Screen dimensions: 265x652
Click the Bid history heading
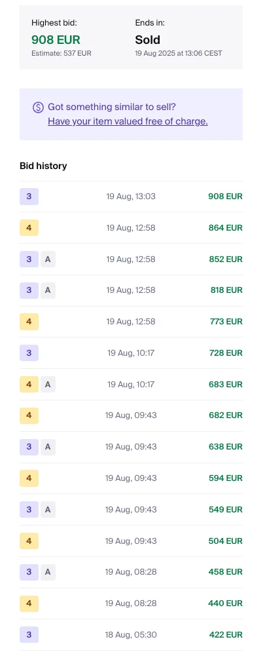[43, 166]
